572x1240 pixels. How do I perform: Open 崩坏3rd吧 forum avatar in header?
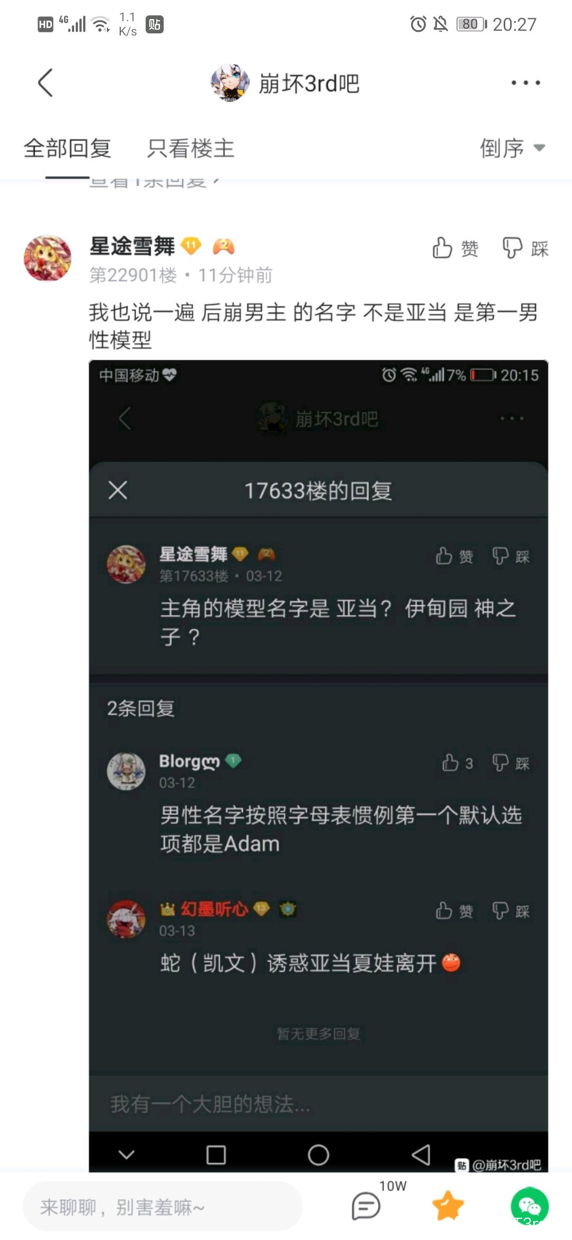tap(230, 83)
